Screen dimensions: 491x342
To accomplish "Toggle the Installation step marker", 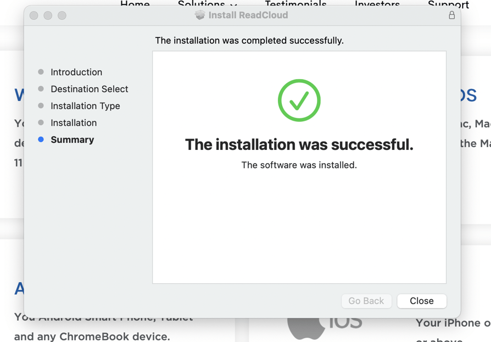I will (x=41, y=122).
